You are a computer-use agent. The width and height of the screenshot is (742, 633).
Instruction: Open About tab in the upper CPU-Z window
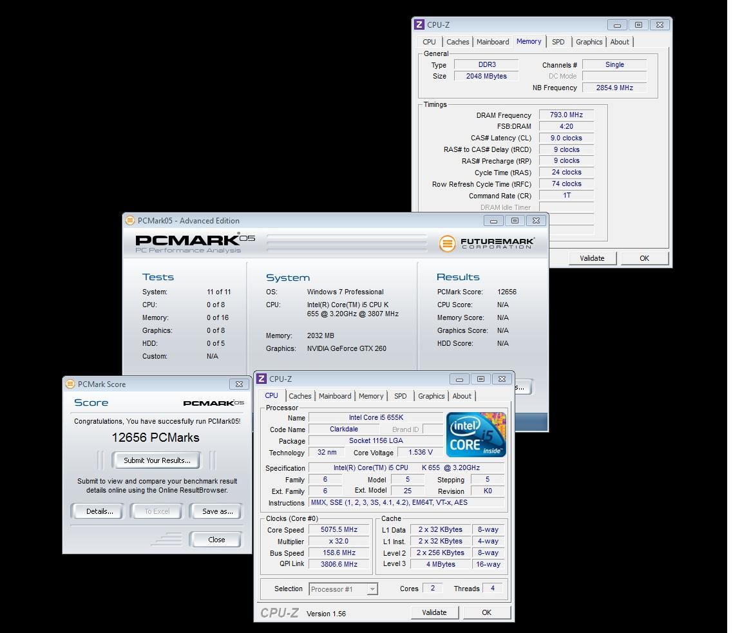click(x=620, y=42)
